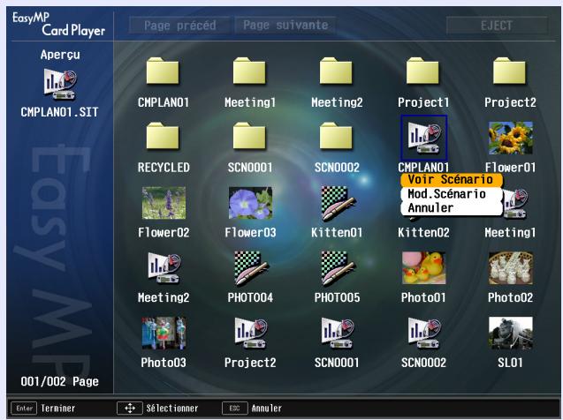Viewport: 563px width, 420px height.
Task: Select the Flower03 blue flower thumbnail
Action: click(x=251, y=203)
